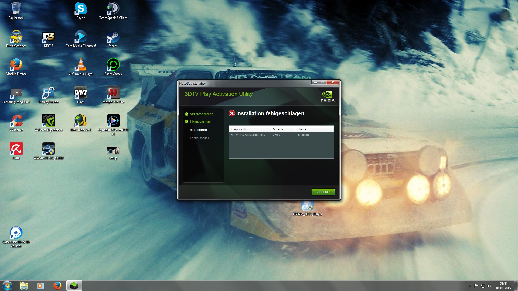Open the GeForce Experience shortcut
This screenshot has height=291, width=518.
[x=49, y=121]
